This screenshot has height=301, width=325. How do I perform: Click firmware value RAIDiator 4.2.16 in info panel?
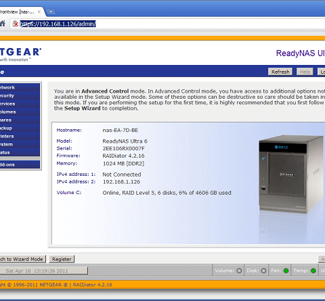(123, 156)
